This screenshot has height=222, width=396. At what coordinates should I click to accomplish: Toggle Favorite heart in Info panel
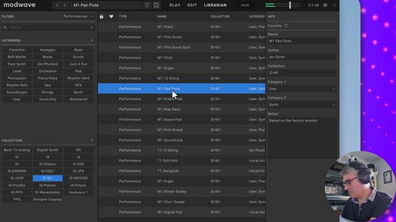point(286,26)
